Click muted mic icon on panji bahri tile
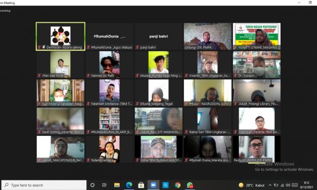317x190 pixels. (138, 47)
